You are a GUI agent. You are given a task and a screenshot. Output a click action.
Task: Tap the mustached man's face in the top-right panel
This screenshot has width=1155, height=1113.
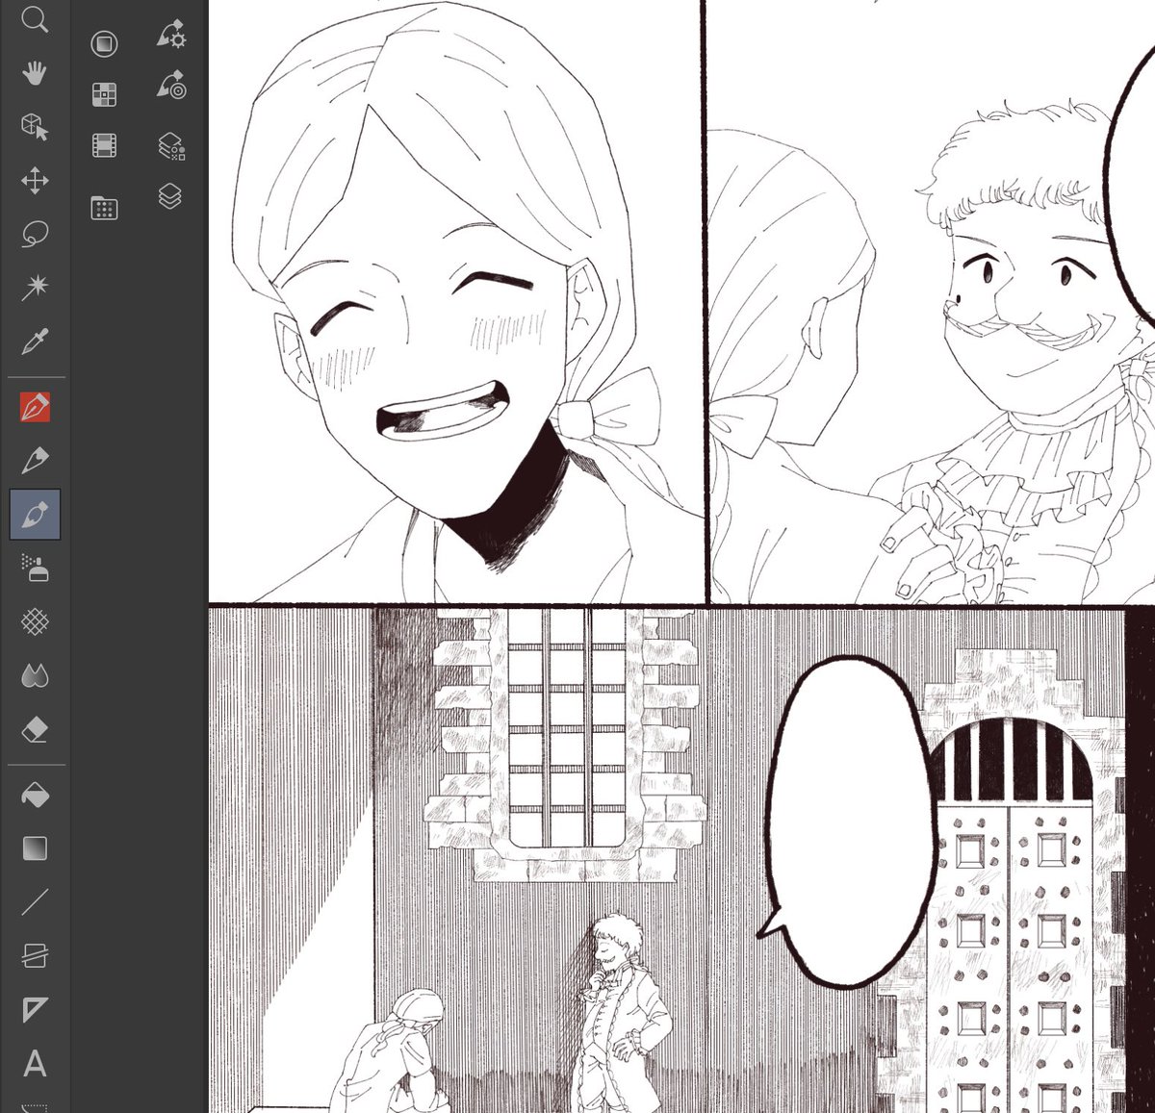click(x=1030, y=308)
